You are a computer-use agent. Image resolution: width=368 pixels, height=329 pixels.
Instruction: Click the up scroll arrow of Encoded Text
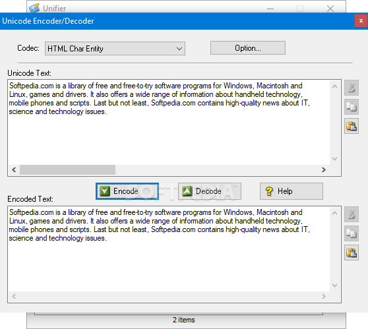[x=335, y=213]
